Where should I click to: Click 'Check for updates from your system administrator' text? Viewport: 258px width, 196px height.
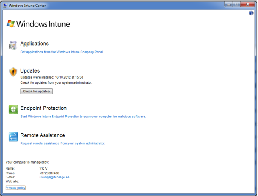pyautogui.click(x=56, y=82)
